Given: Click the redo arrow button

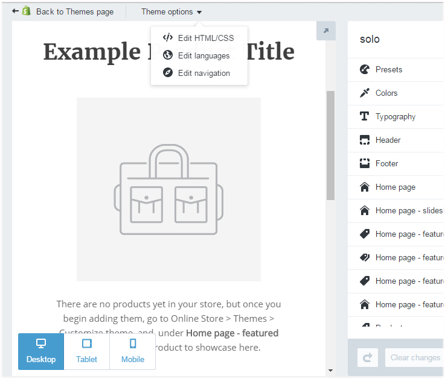Looking at the screenshot, I should point(367,357).
